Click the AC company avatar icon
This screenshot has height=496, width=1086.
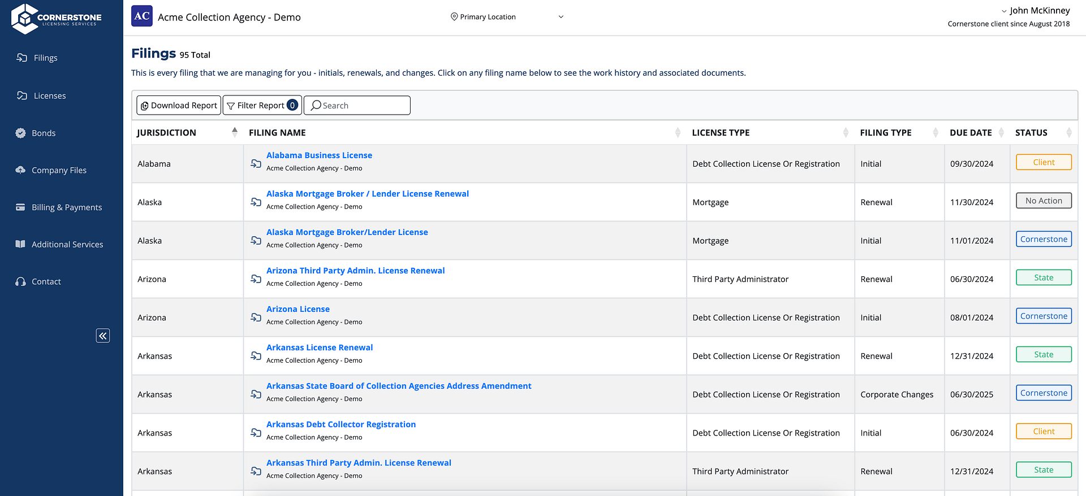[x=142, y=16]
